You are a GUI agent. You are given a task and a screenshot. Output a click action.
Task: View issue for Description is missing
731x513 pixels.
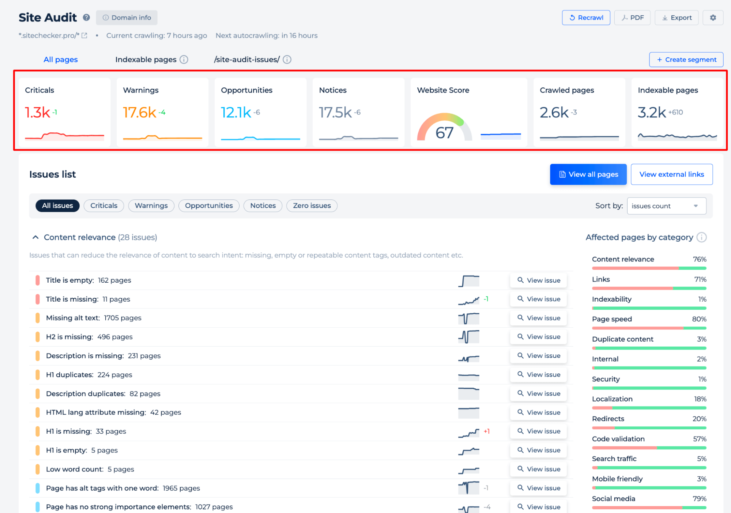coord(538,356)
